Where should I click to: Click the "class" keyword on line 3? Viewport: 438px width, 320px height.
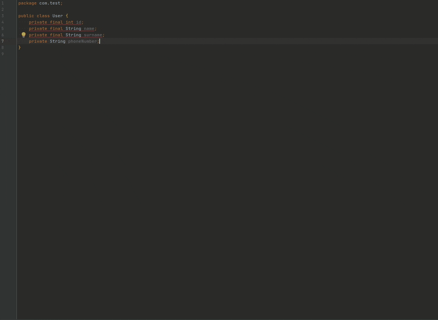click(x=43, y=16)
